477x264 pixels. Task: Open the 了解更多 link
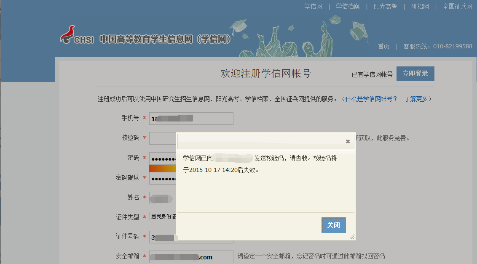pos(416,99)
